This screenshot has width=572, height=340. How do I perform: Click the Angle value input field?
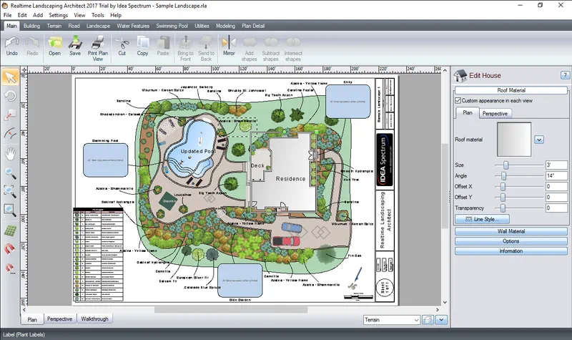pyautogui.click(x=556, y=175)
